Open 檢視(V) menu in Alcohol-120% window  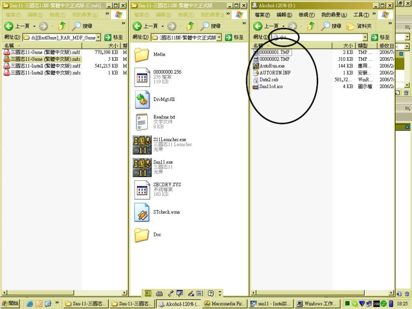click(x=306, y=15)
